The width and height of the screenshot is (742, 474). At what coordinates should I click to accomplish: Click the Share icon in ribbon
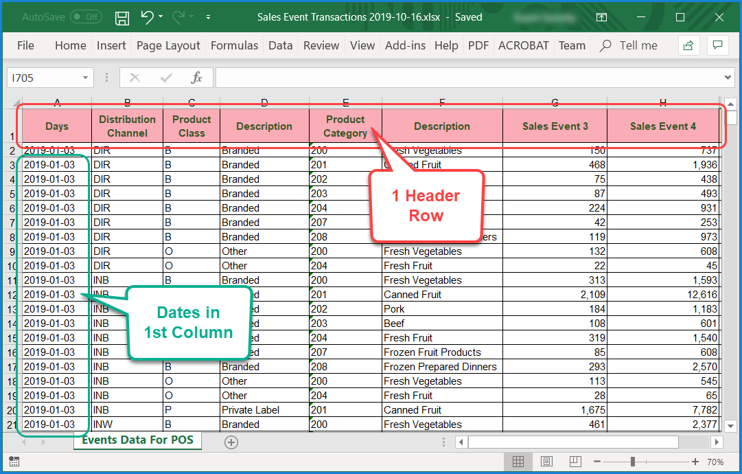coord(688,45)
